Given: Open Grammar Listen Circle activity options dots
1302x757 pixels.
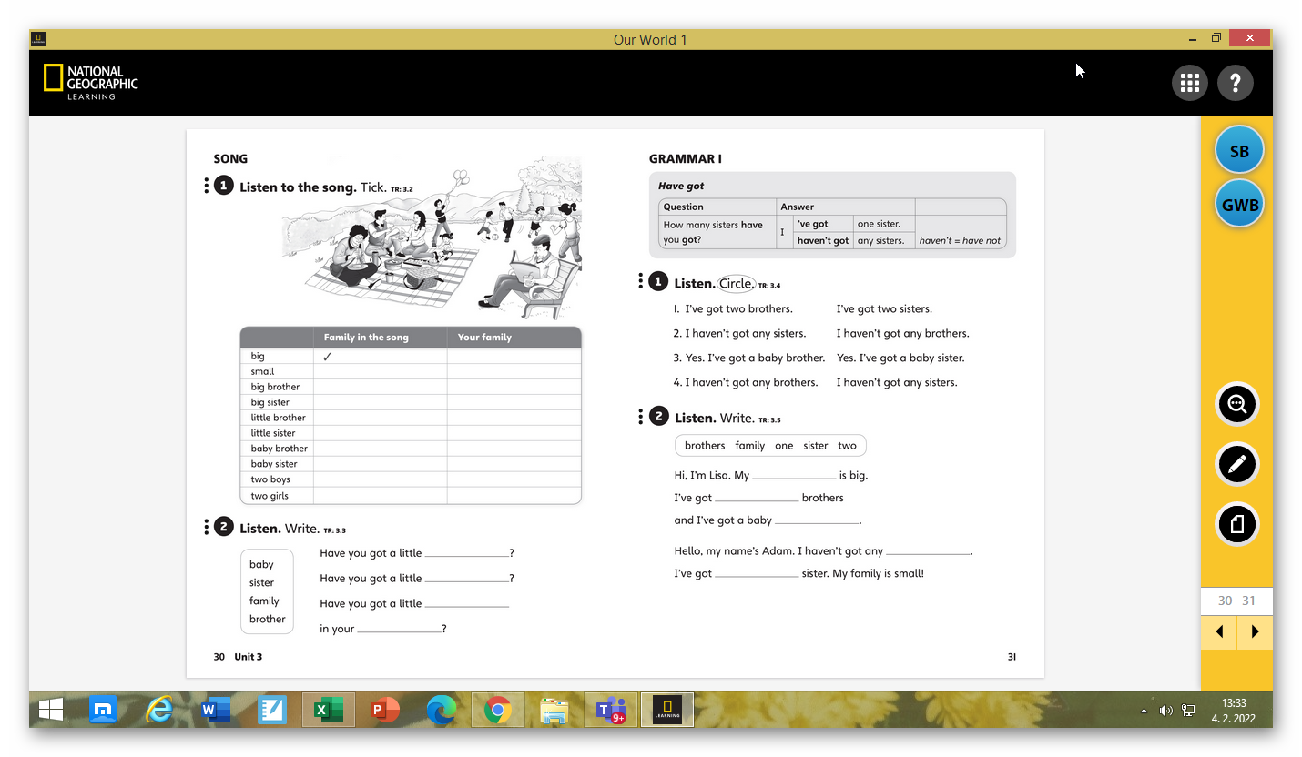Looking at the screenshot, I should click(x=641, y=281).
